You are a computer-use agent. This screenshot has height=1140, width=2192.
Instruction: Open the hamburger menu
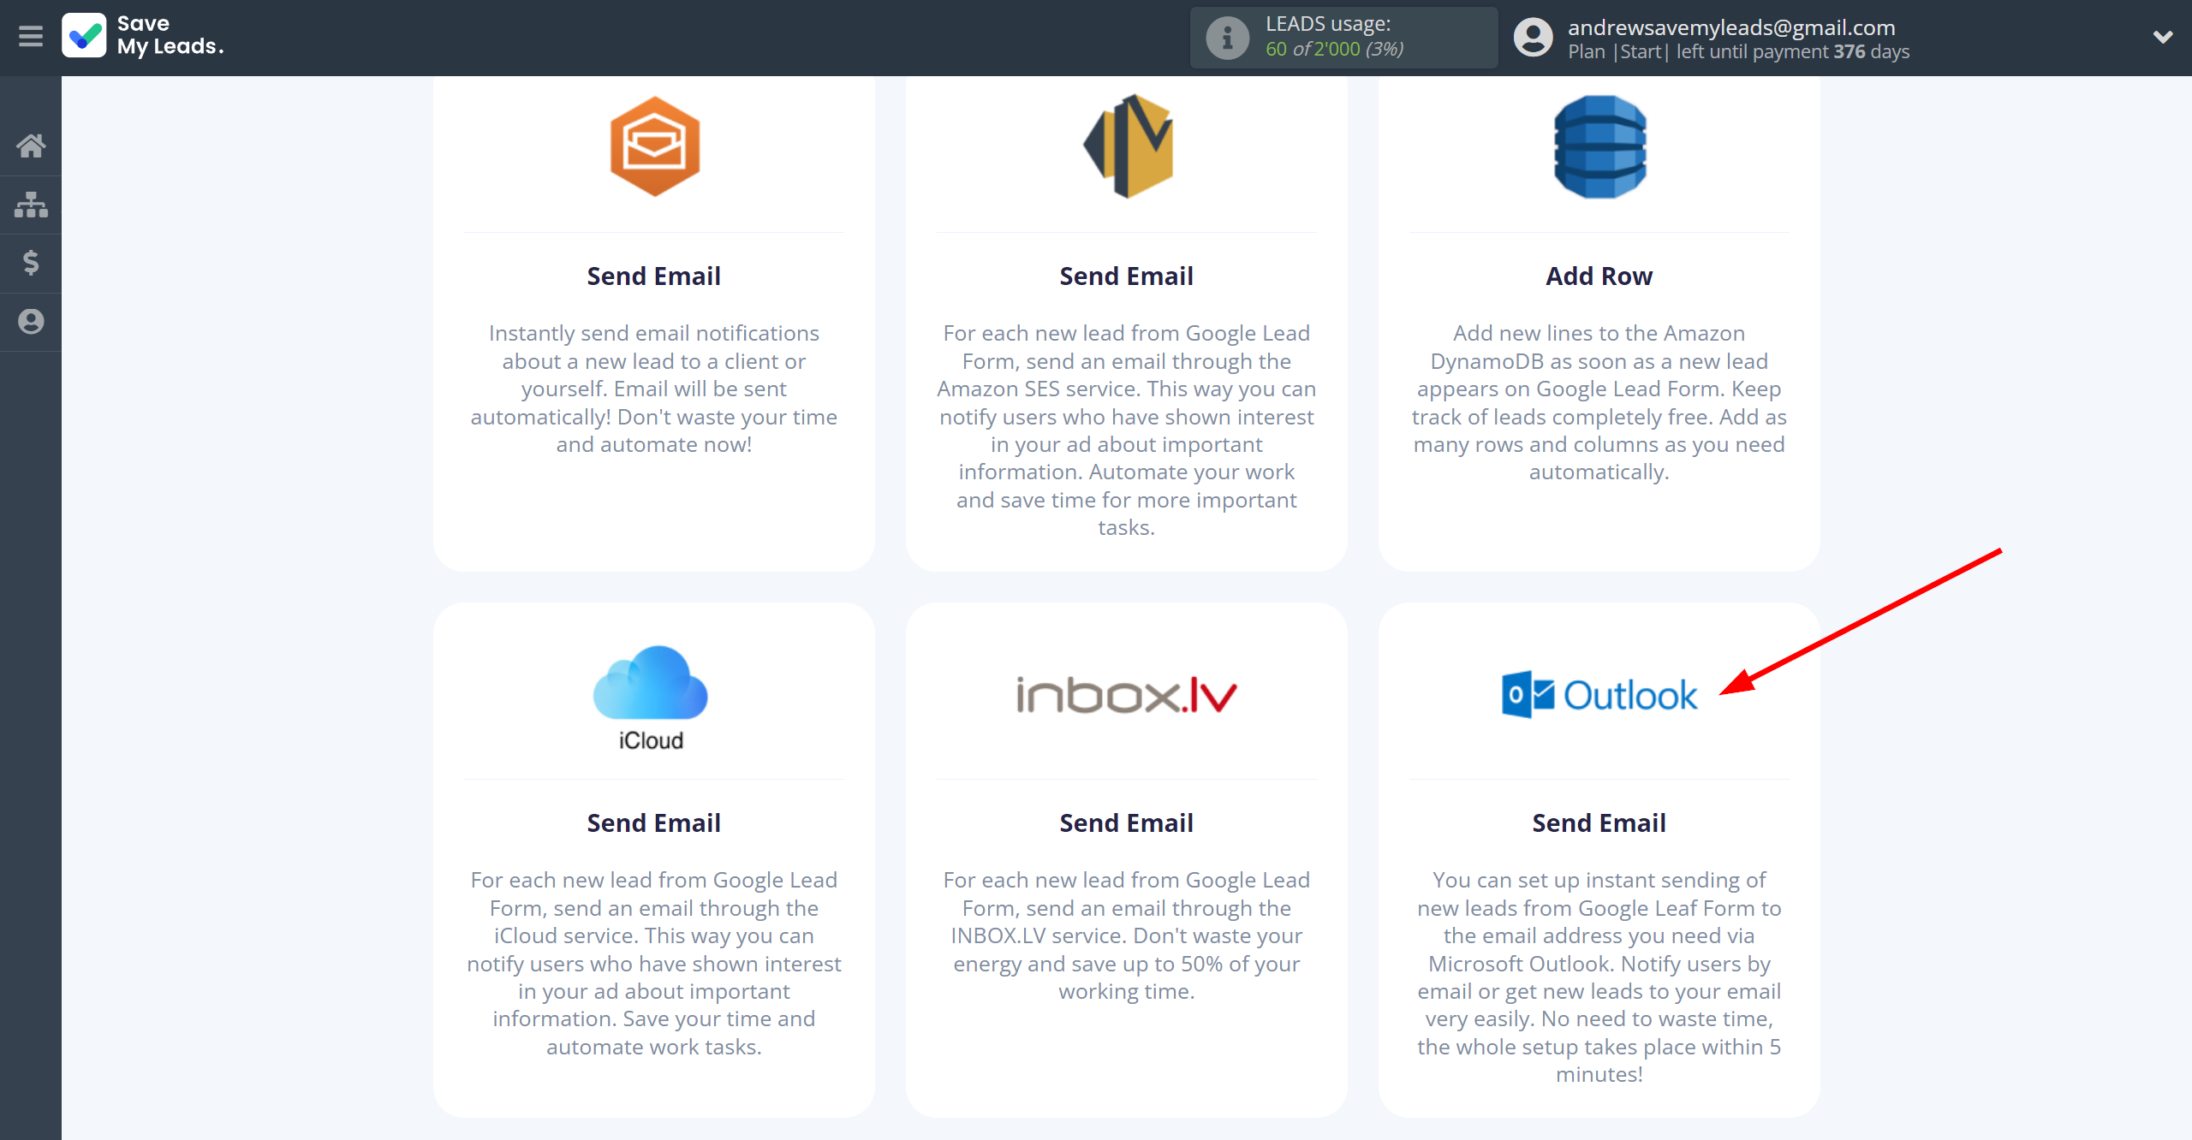coord(30,36)
